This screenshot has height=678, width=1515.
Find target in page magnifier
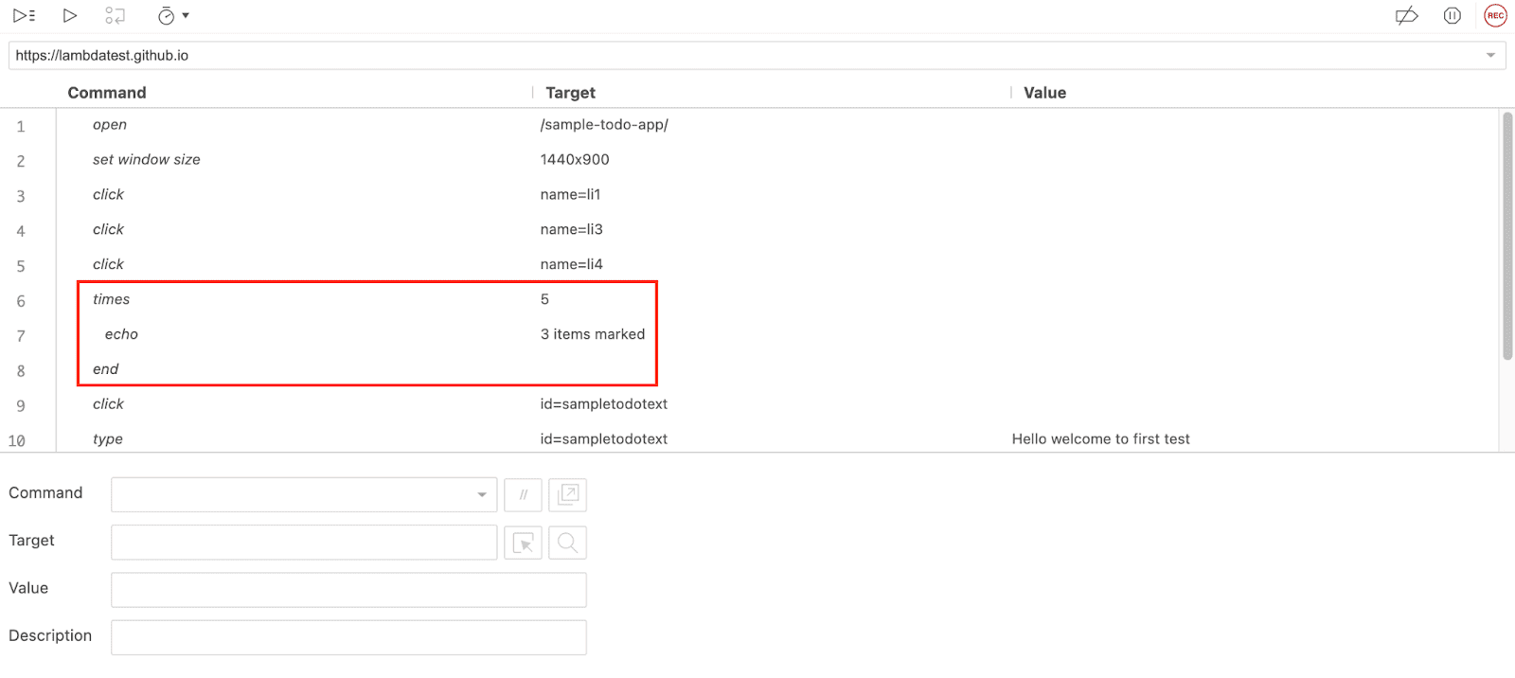pos(567,543)
